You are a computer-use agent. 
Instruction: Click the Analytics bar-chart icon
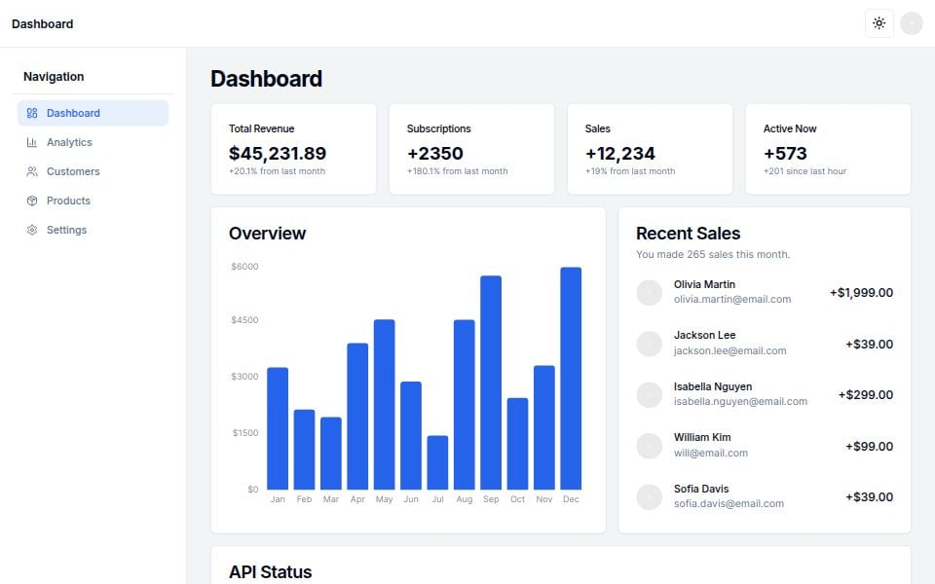[31, 142]
